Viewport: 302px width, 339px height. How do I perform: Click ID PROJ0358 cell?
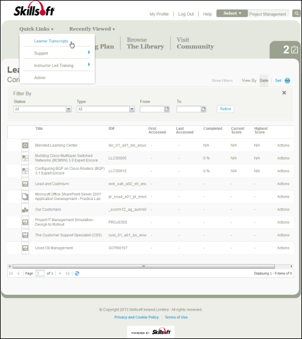pos(118,222)
